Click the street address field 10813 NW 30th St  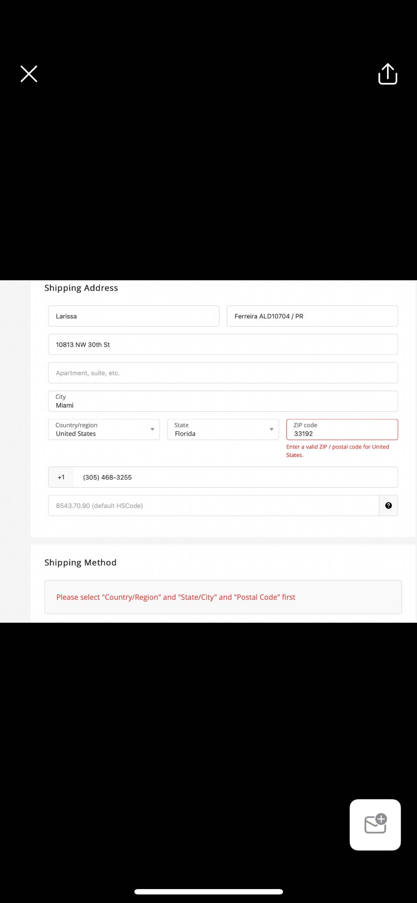(x=223, y=345)
